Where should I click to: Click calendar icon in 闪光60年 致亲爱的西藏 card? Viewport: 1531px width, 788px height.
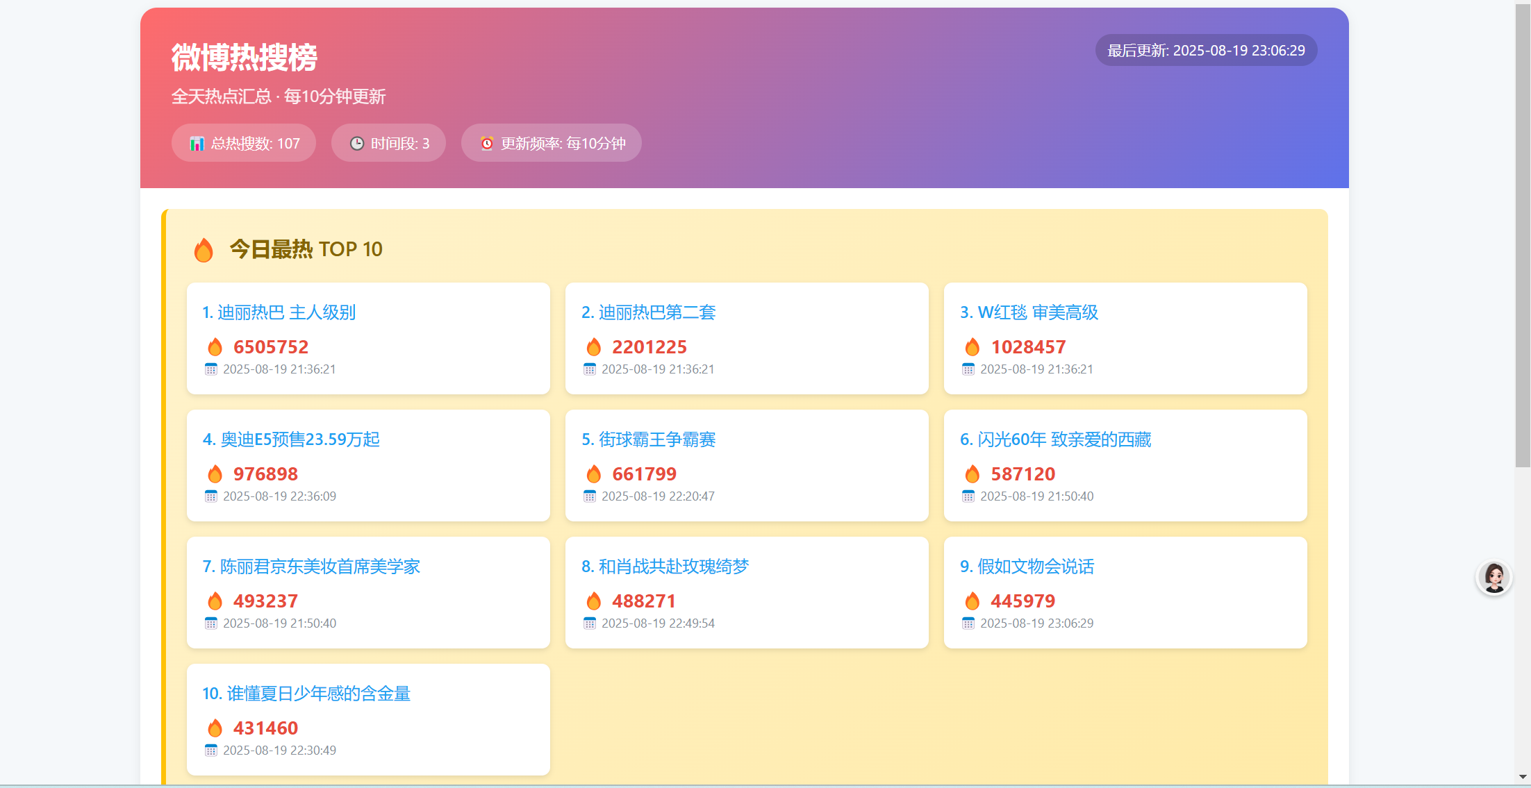(968, 496)
